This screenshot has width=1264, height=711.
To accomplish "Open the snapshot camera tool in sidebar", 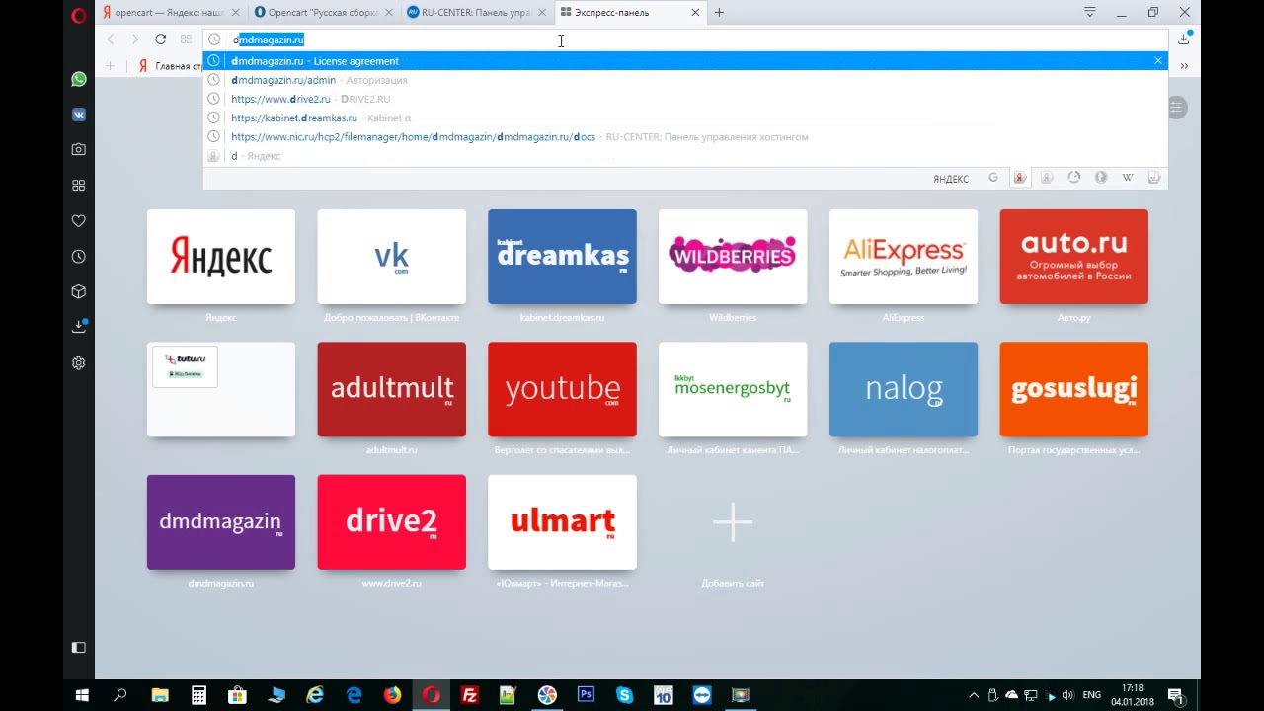I will tap(79, 150).
